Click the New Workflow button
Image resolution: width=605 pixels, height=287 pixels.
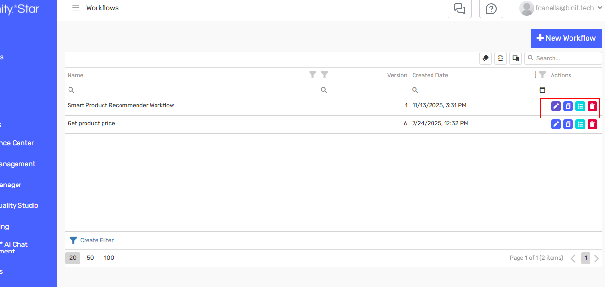click(566, 38)
